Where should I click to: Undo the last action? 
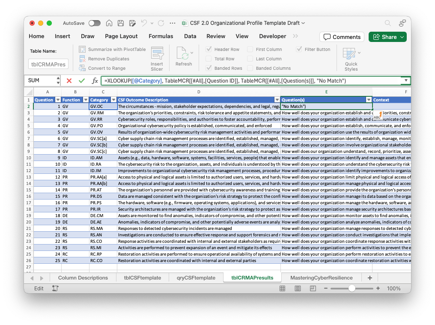144,23
